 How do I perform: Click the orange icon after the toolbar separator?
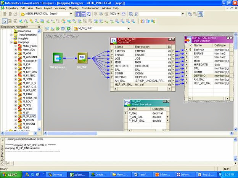coord(142,21)
